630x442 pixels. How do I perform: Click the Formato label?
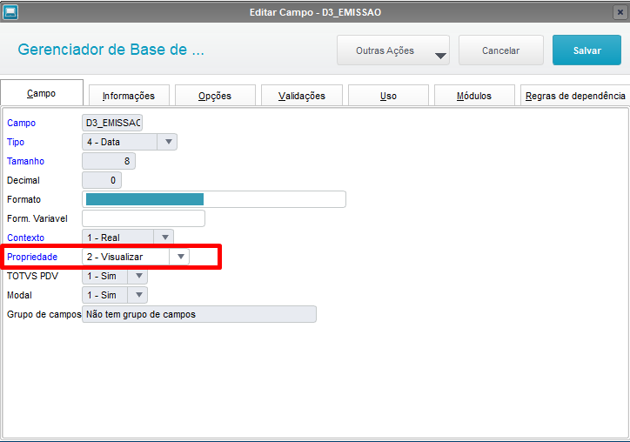[x=23, y=199]
